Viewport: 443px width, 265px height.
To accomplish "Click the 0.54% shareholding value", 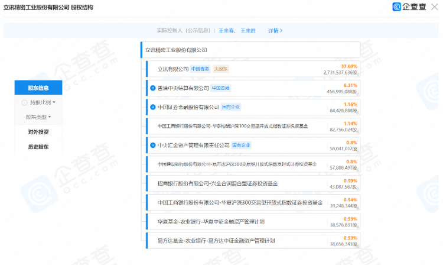I will pos(350,200).
